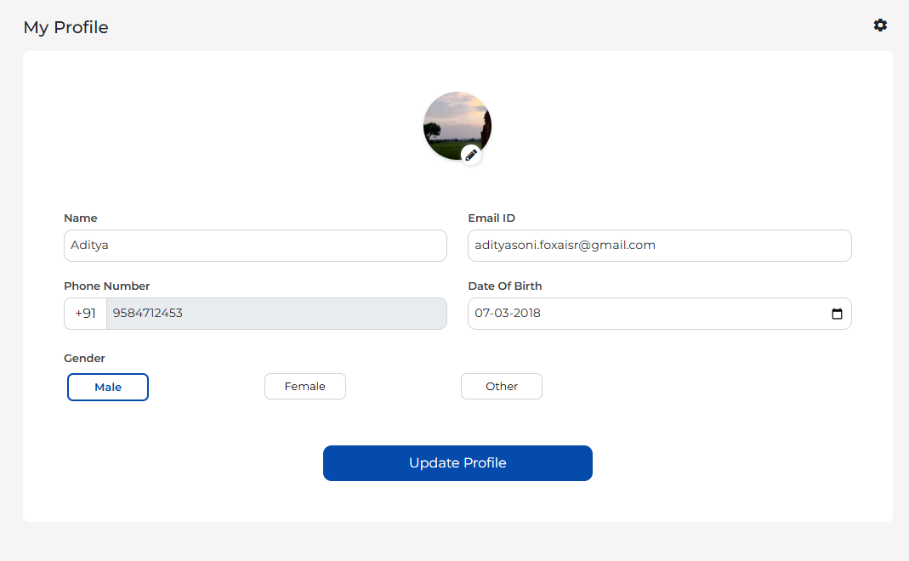
Task: Click the Date Of Birth label
Action: pyautogui.click(x=505, y=286)
